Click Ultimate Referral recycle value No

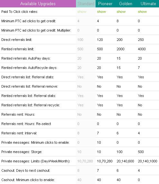(140, 105)
